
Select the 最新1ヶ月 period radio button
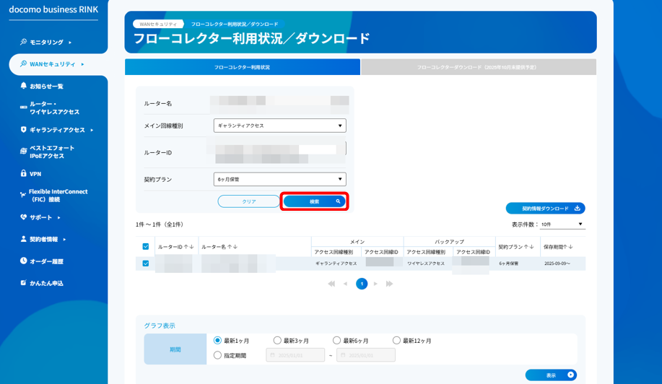tap(217, 340)
